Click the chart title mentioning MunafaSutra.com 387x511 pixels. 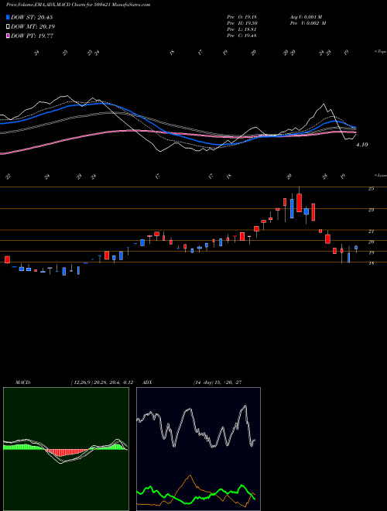pos(78,5)
